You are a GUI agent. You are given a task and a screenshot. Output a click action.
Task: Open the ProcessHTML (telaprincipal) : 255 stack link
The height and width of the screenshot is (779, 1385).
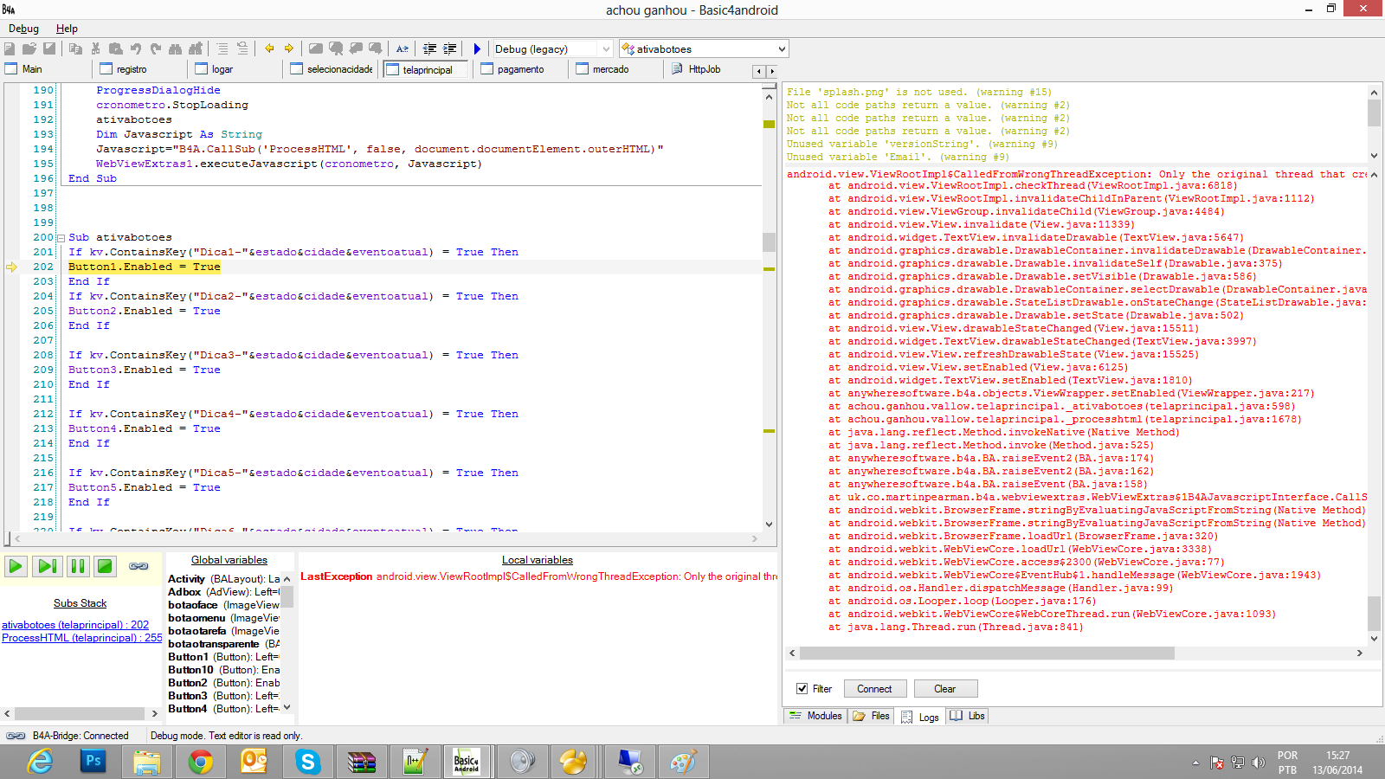tap(81, 638)
